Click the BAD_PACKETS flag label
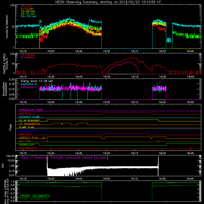The width and height of the screenshot is (204, 204). pyautogui.click(x=28, y=148)
